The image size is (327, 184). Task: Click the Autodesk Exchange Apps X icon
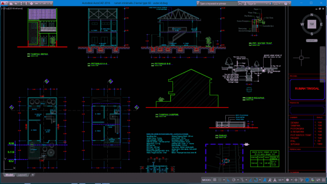click(270, 4)
